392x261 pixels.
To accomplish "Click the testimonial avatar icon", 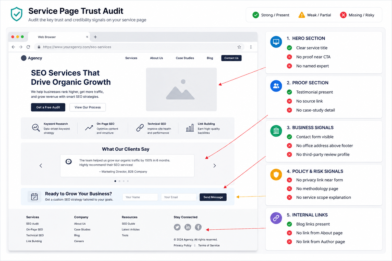I will (69, 161).
